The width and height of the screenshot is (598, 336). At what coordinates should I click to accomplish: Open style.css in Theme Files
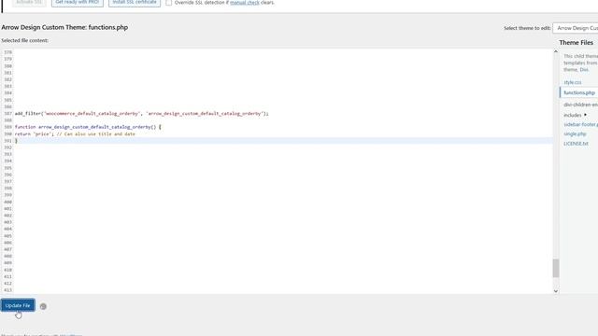[573, 82]
